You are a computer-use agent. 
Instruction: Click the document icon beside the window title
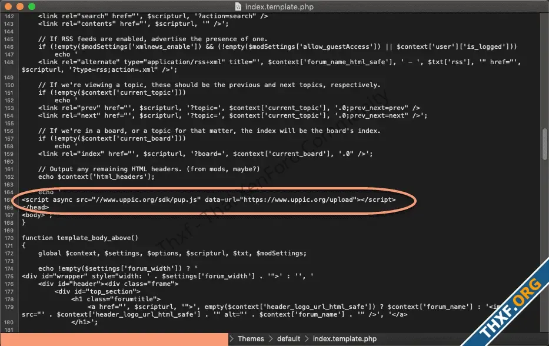tap(238, 6)
